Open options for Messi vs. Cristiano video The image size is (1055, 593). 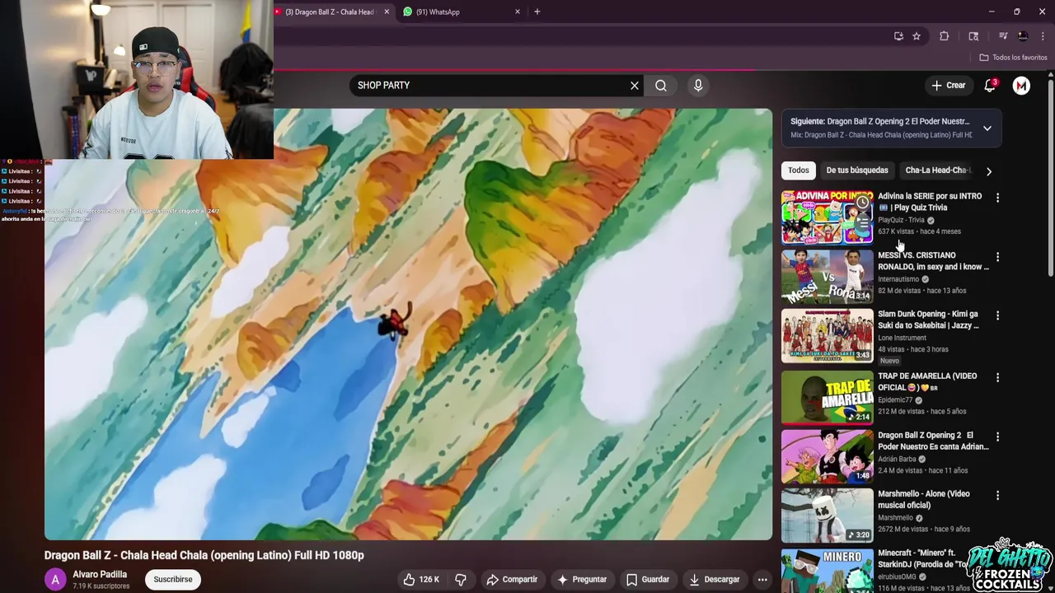pos(997,258)
